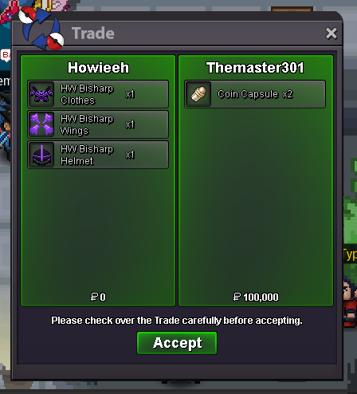
Task: Click the Howieeh player name header
Action: pos(98,68)
